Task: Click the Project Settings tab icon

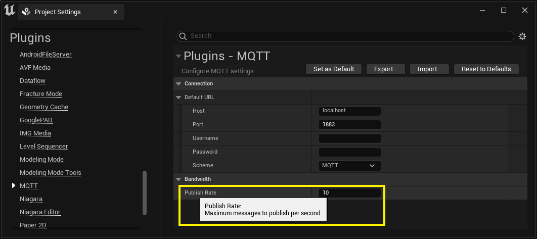Action: (26, 12)
